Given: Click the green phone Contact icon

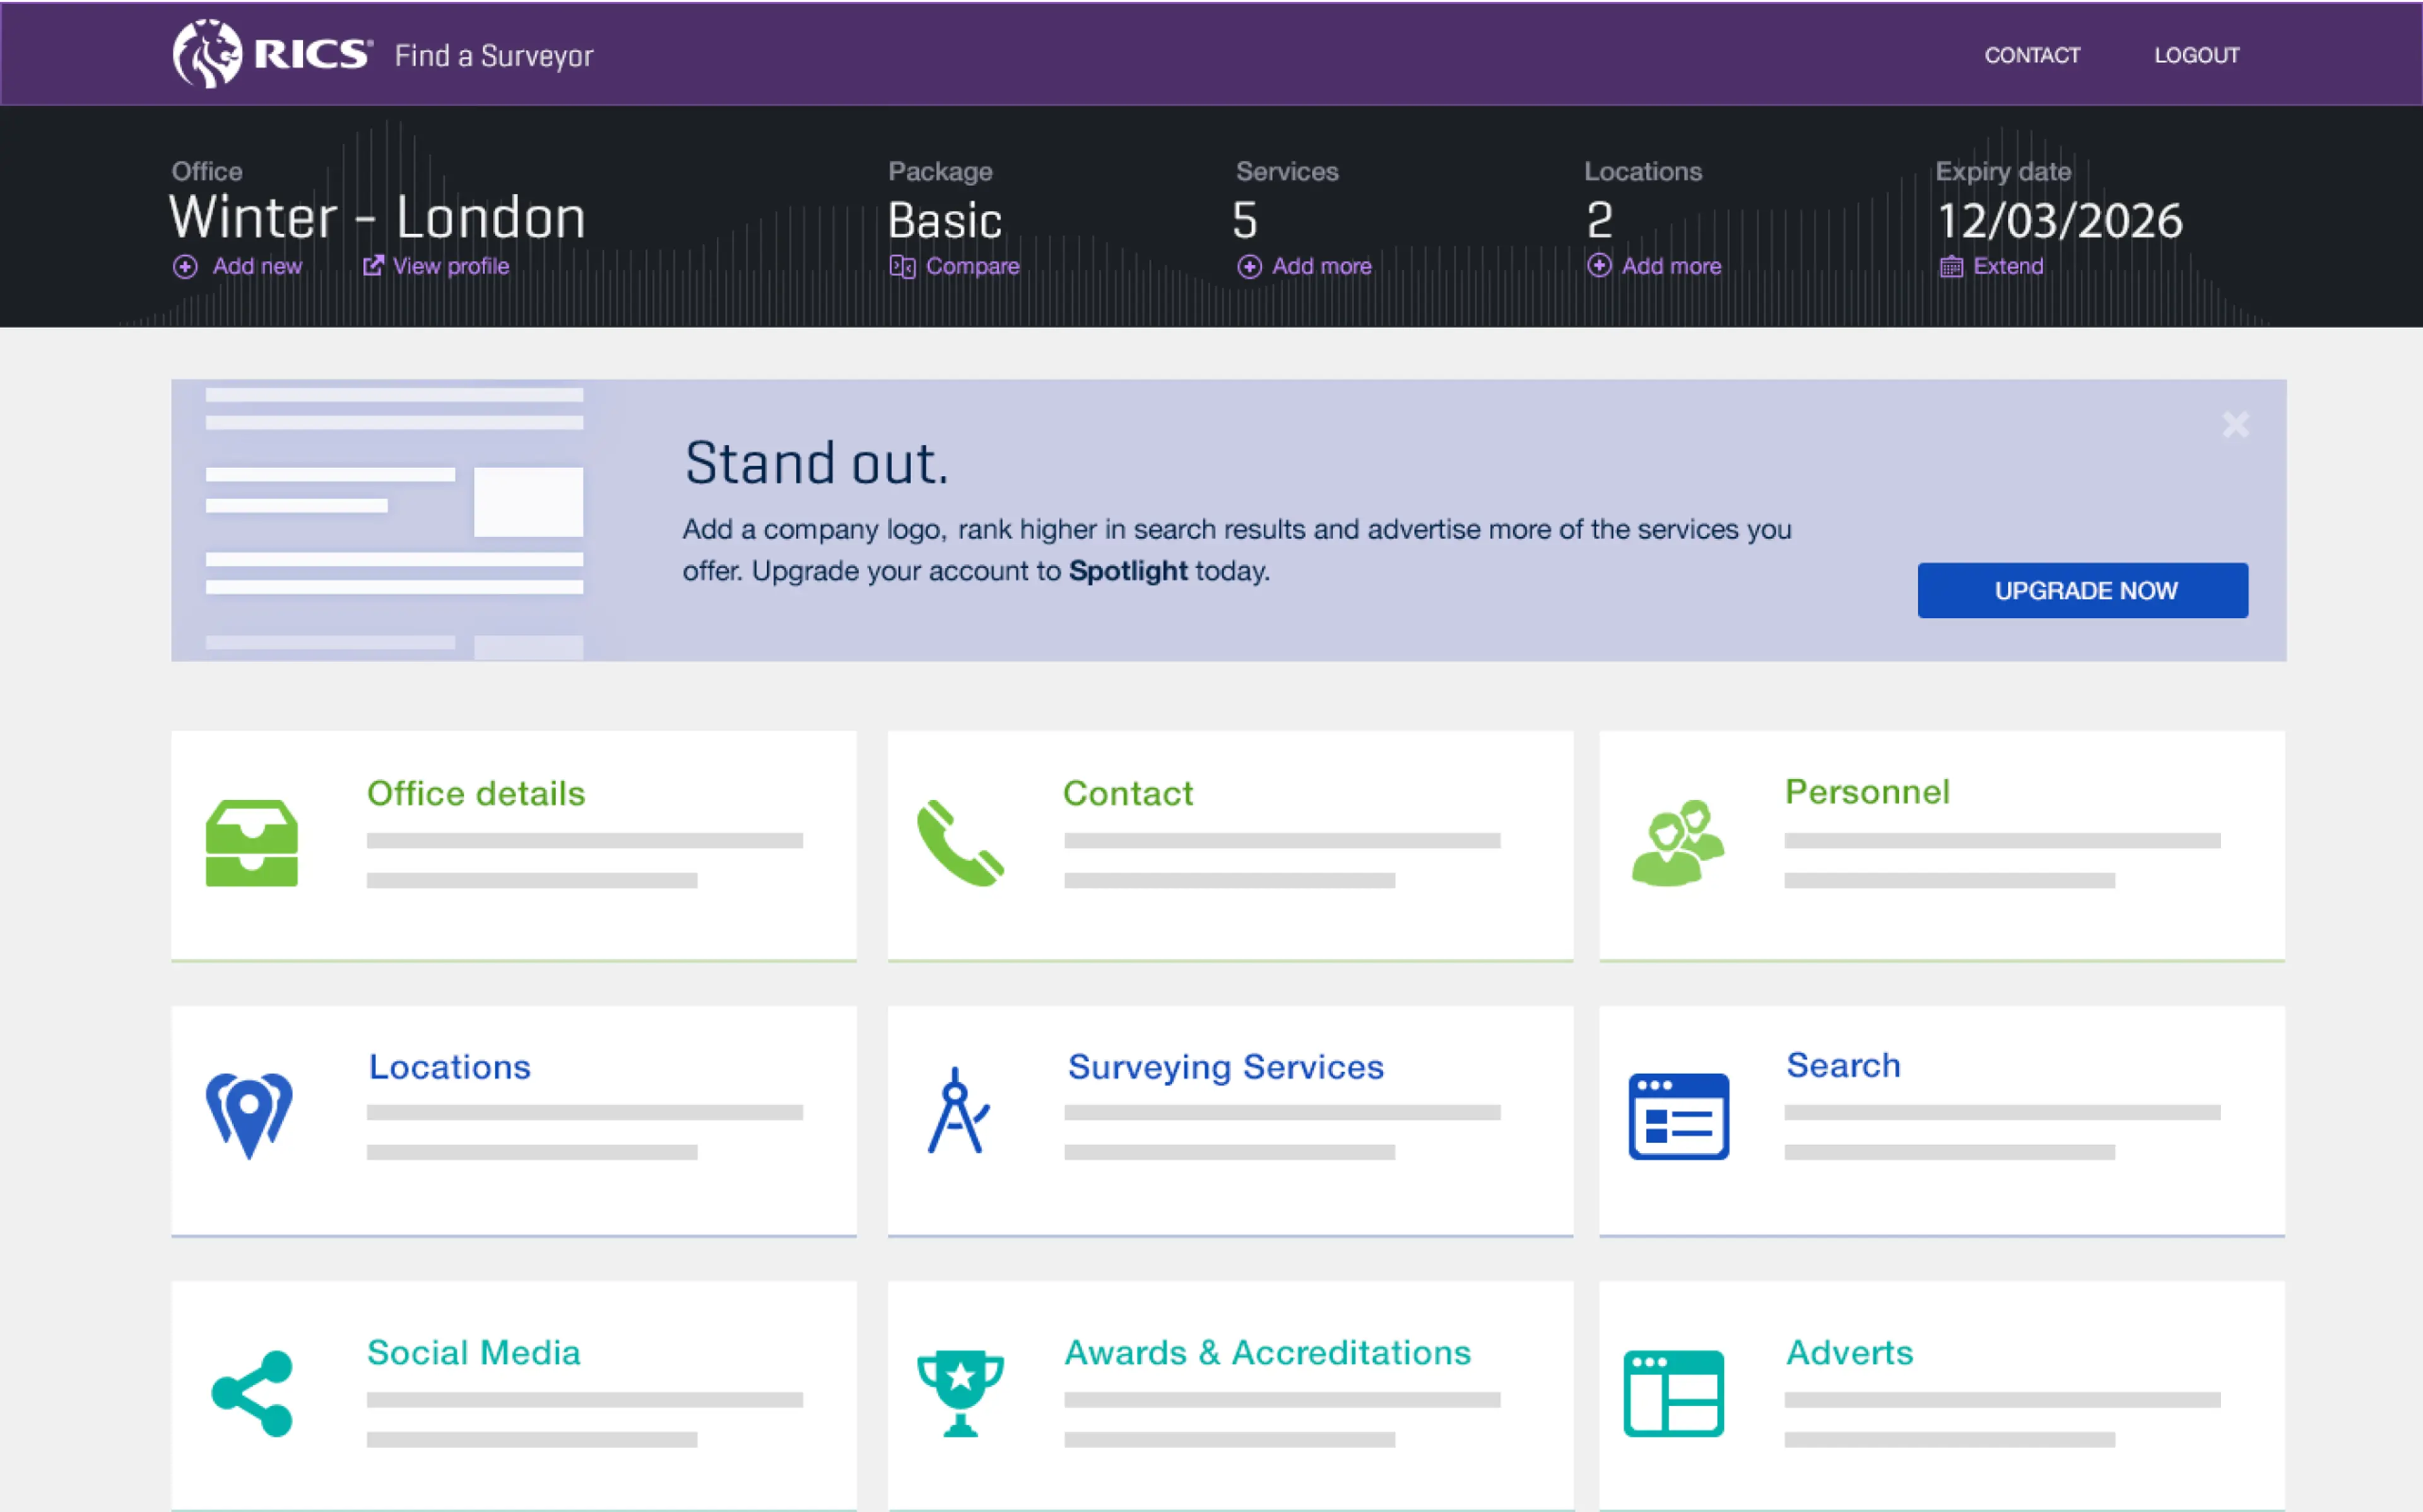Looking at the screenshot, I should (960, 843).
